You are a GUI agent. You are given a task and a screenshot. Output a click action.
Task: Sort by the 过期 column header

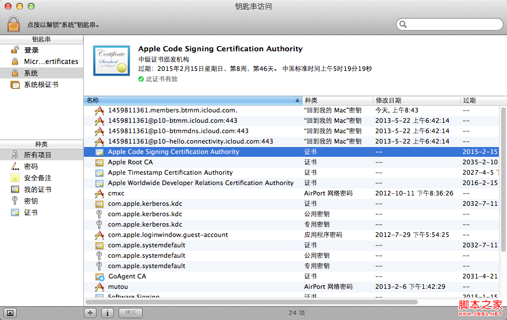click(x=483, y=100)
